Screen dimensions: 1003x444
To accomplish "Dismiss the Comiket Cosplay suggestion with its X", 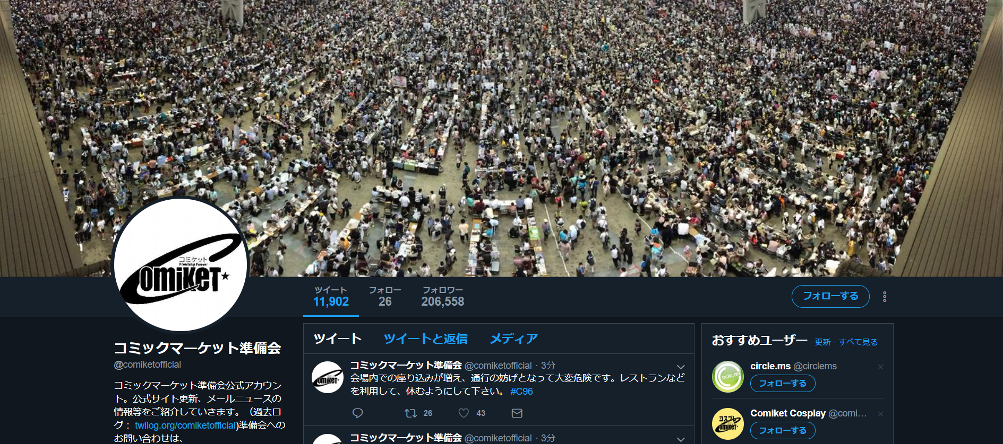I will tap(880, 414).
